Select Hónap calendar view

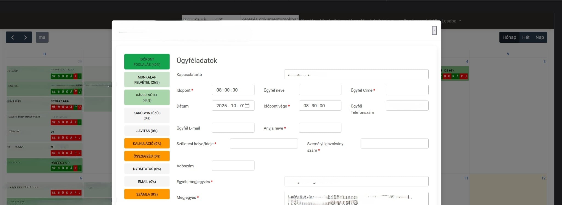point(509,37)
